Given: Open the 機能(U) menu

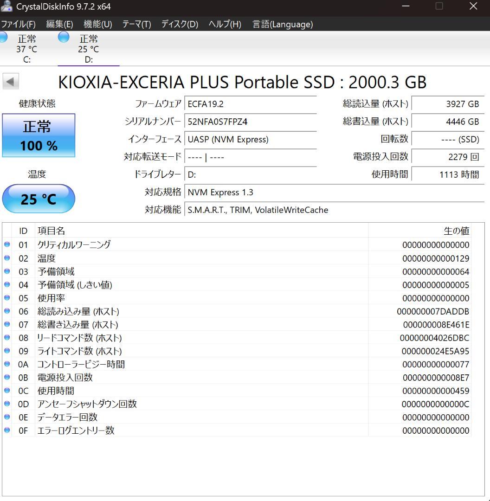Looking at the screenshot, I should tap(97, 24).
